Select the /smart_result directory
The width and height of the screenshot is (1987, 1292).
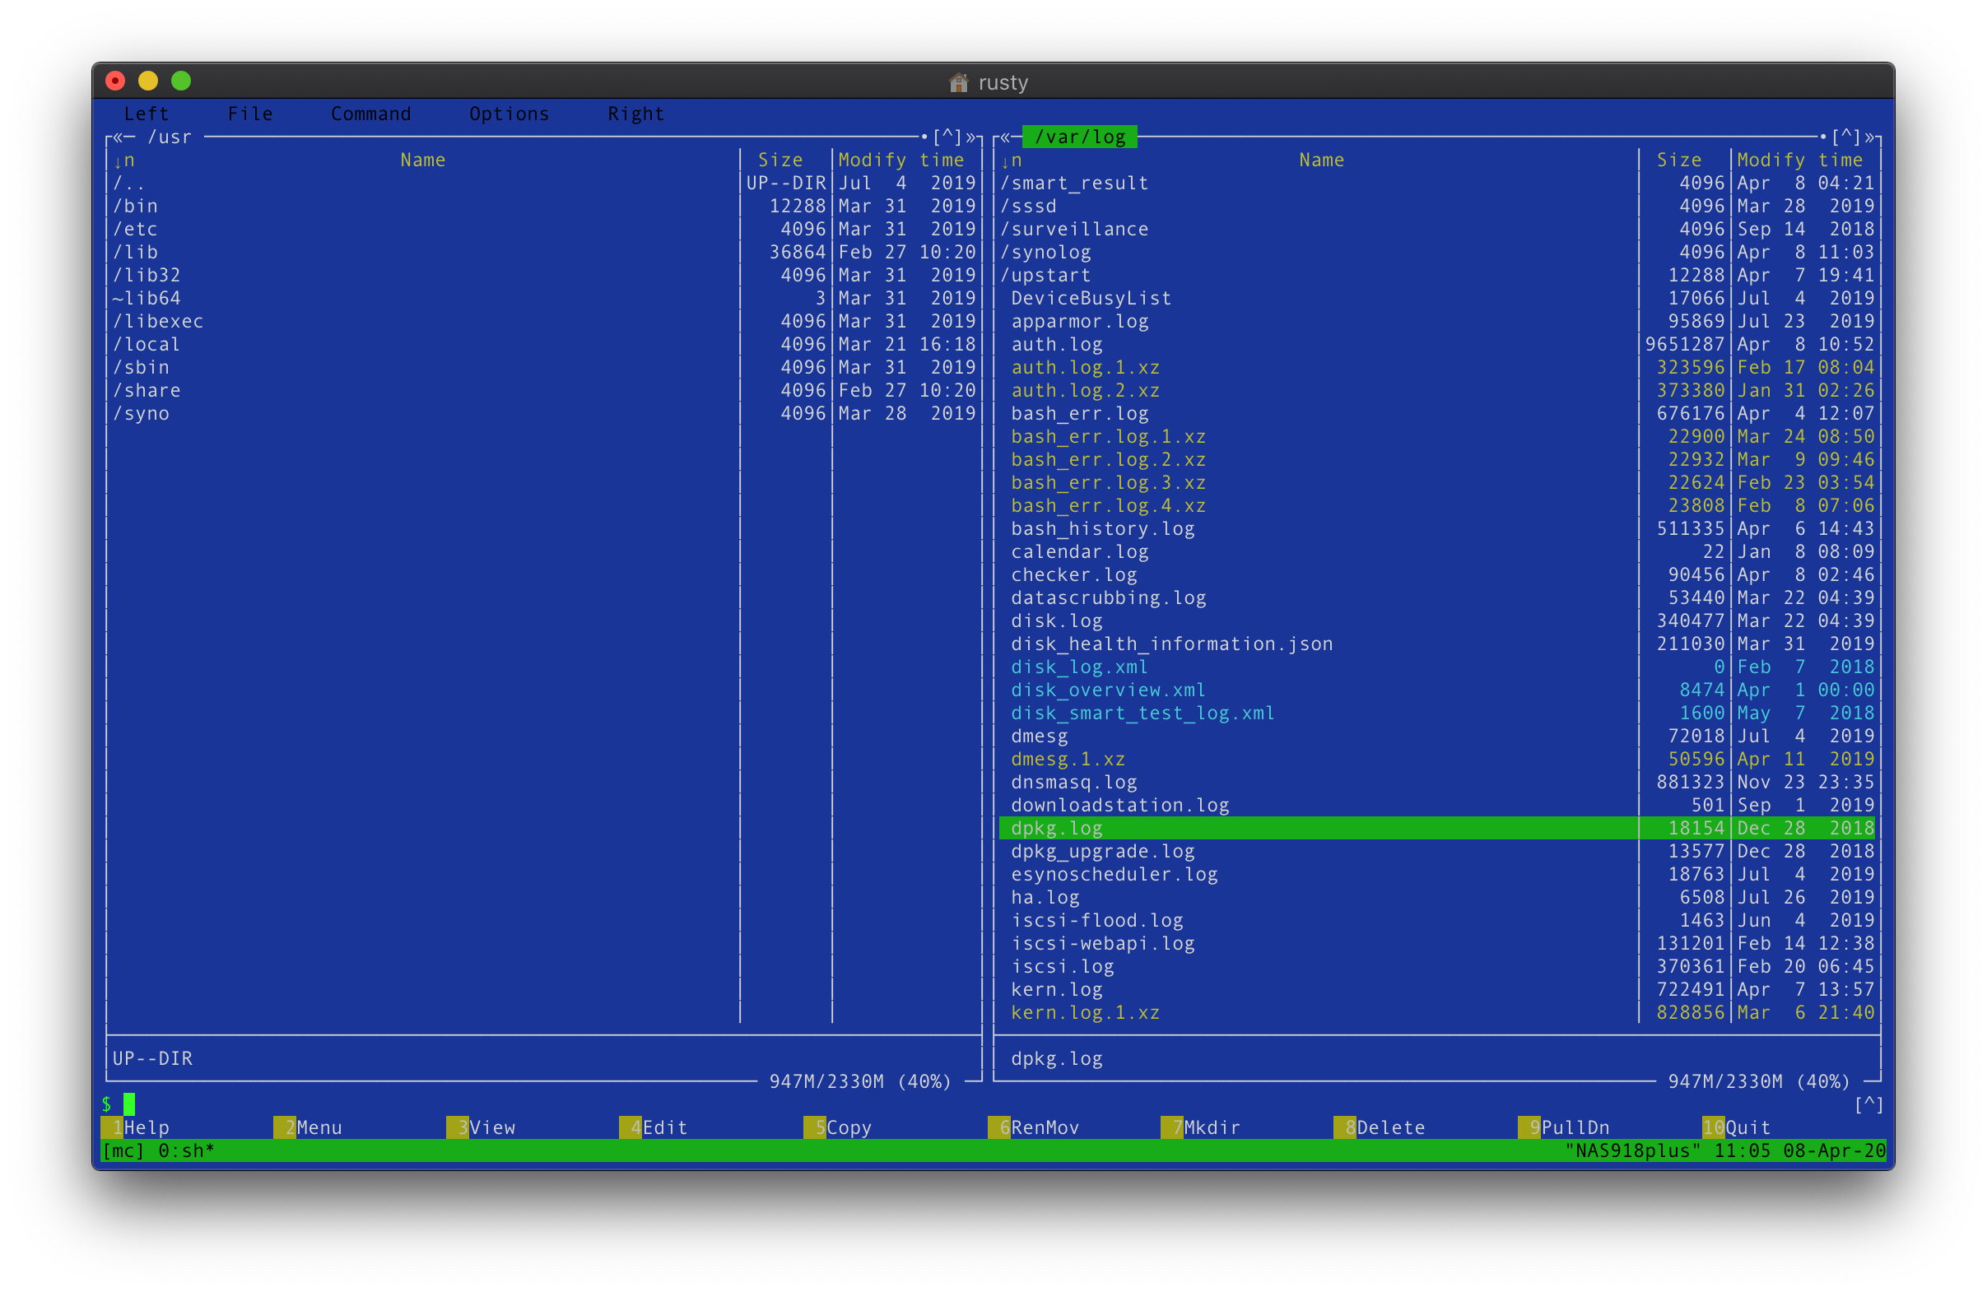1437,183
